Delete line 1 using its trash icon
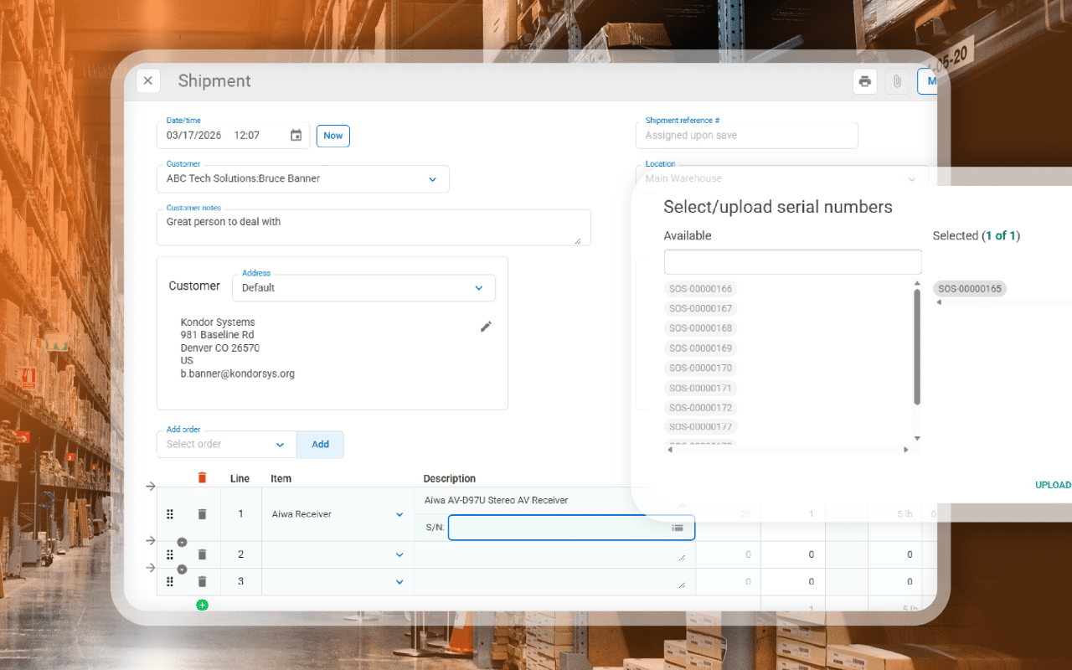The width and height of the screenshot is (1072, 670). coord(202,514)
